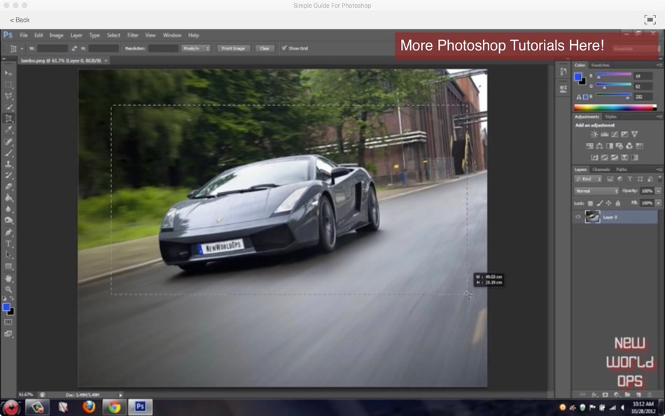The image size is (665, 416).
Task: Open the layer filter Kind dropdown
Action: click(x=588, y=179)
